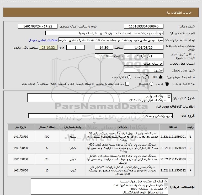Click the جزئیات اطلاعات نیاز header title

[x=179, y=13]
